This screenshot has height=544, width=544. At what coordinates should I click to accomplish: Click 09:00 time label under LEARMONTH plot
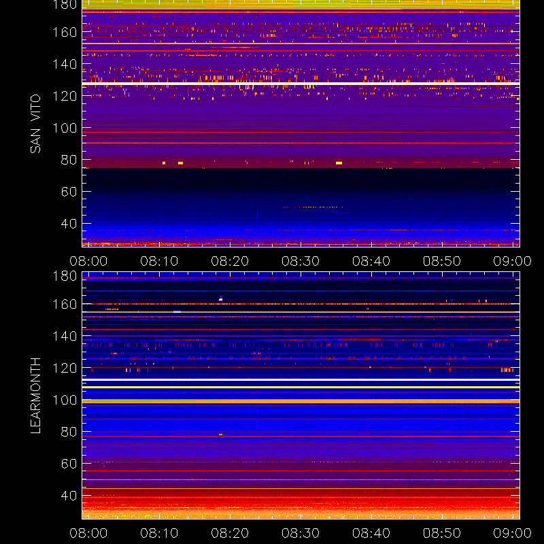coord(513,533)
